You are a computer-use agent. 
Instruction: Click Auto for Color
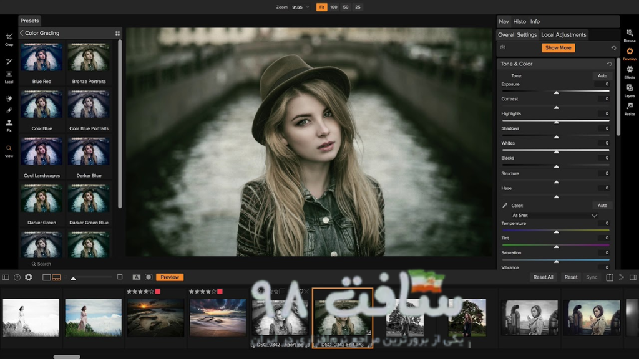tap(602, 206)
